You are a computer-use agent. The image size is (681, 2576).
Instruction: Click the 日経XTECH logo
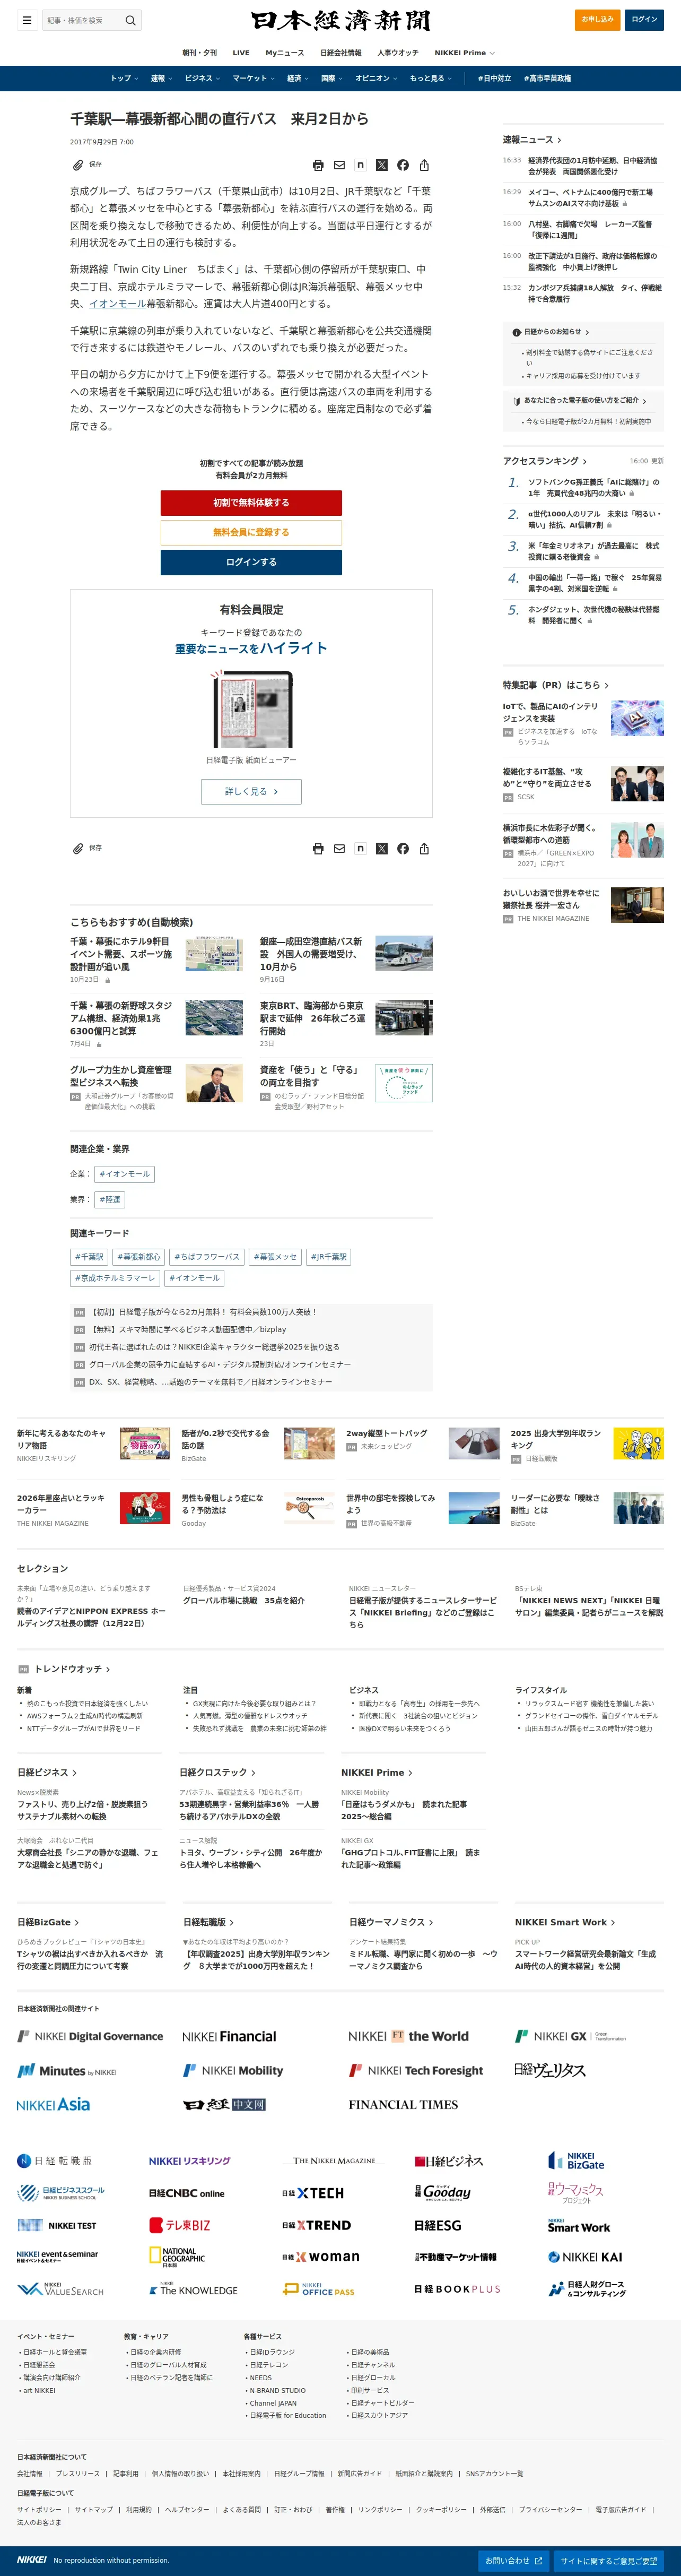click(x=313, y=2193)
